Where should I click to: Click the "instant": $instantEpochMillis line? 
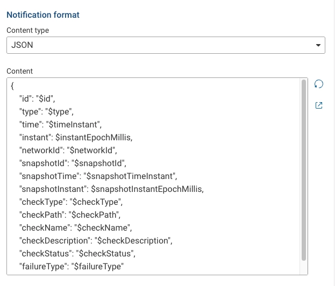tap(76, 137)
